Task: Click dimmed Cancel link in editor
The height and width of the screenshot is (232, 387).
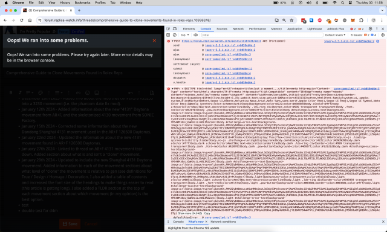Action: click(x=91, y=224)
